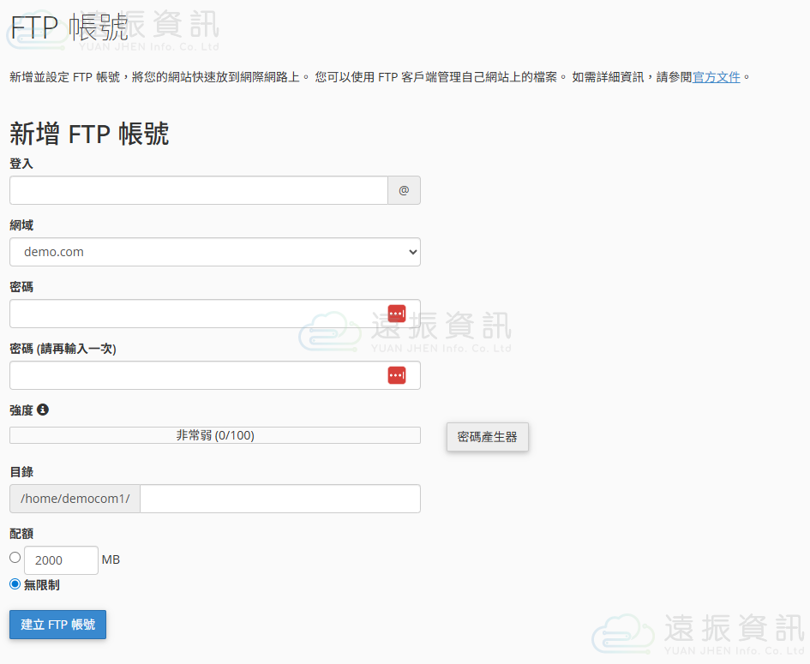Image resolution: width=810 pixels, height=664 pixels.
Task: Select the 2000 MB quota radio button
Action: 15,557
